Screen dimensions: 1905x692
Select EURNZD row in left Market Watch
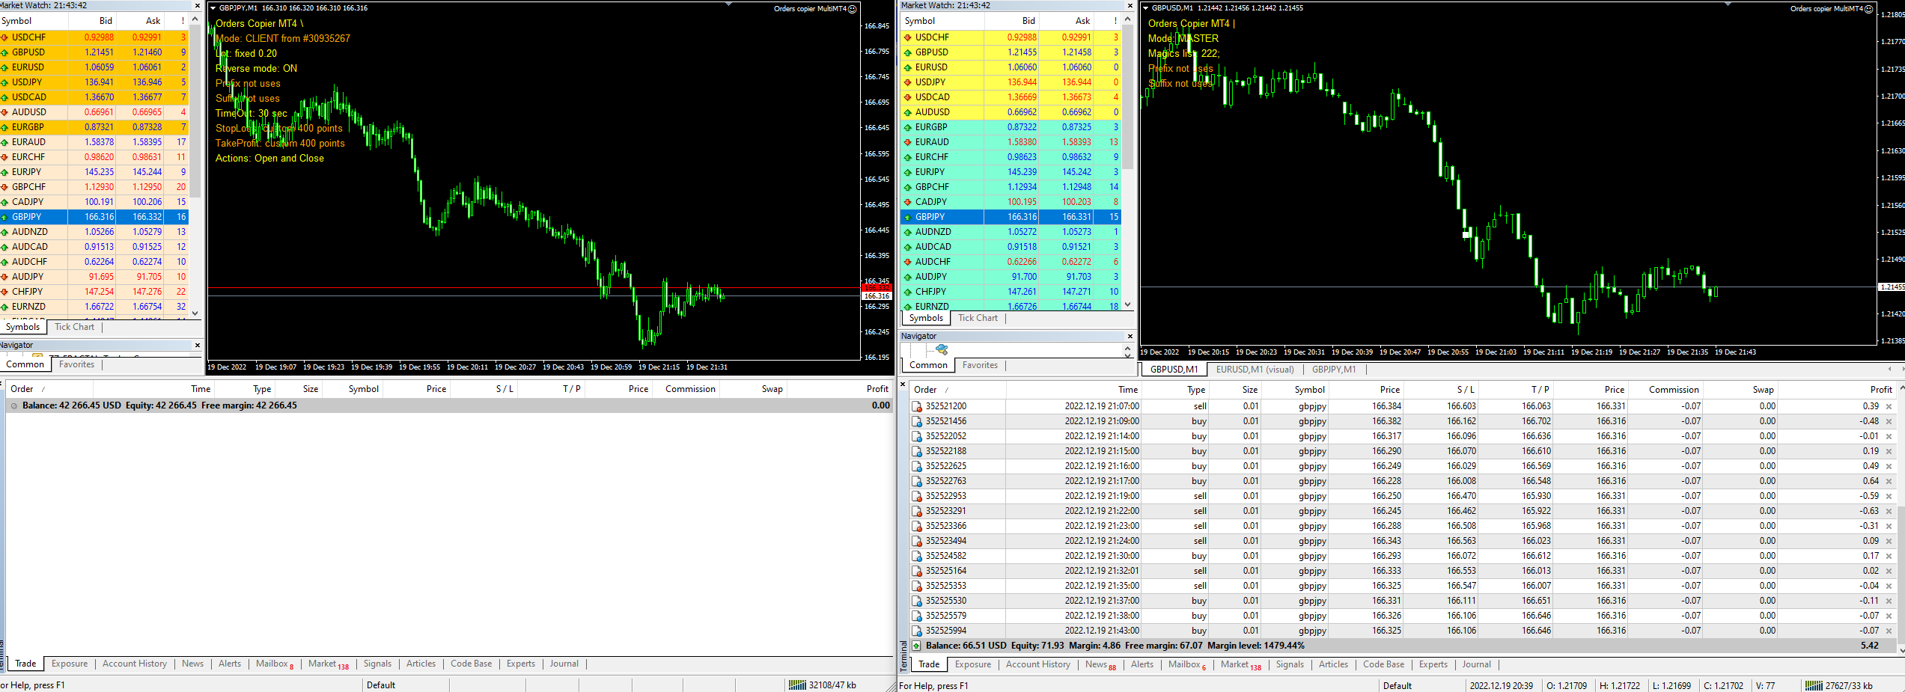click(x=94, y=307)
